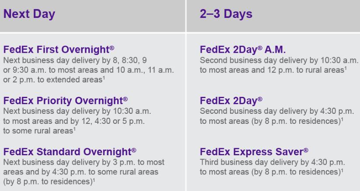Click the FedEx 2Day 4:30 p.m. description text
This screenshot has width=360, height=191.
pyautogui.click(x=277, y=116)
